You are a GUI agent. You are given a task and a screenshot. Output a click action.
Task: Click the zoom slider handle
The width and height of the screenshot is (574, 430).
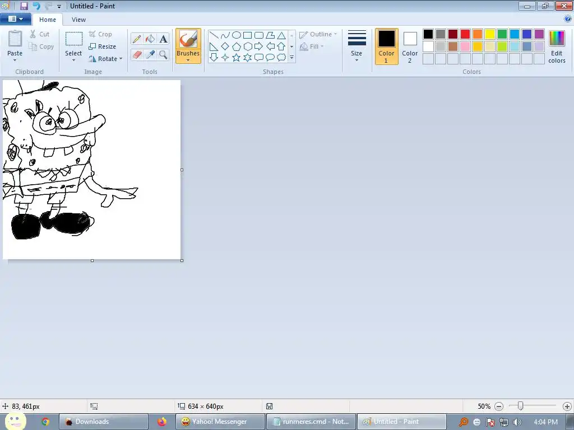point(520,406)
